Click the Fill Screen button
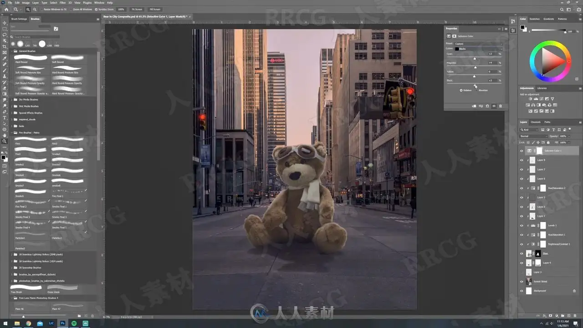The width and height of the screenshot is (583, 328). pyautogui.click(x=155, y=9)
